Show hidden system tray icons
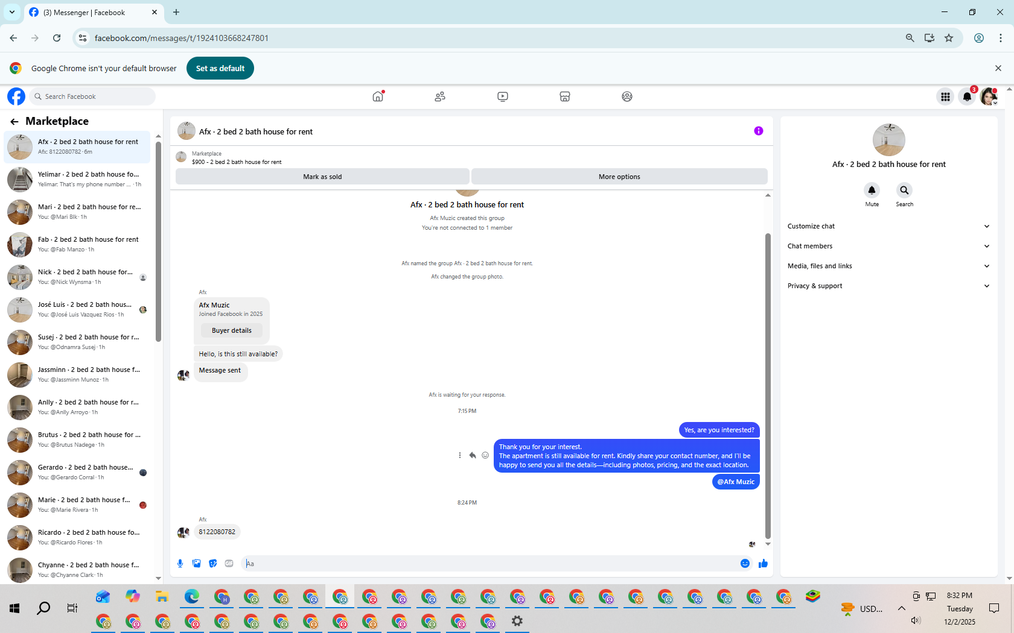The image size is (1014, 633). pos(901,608)
